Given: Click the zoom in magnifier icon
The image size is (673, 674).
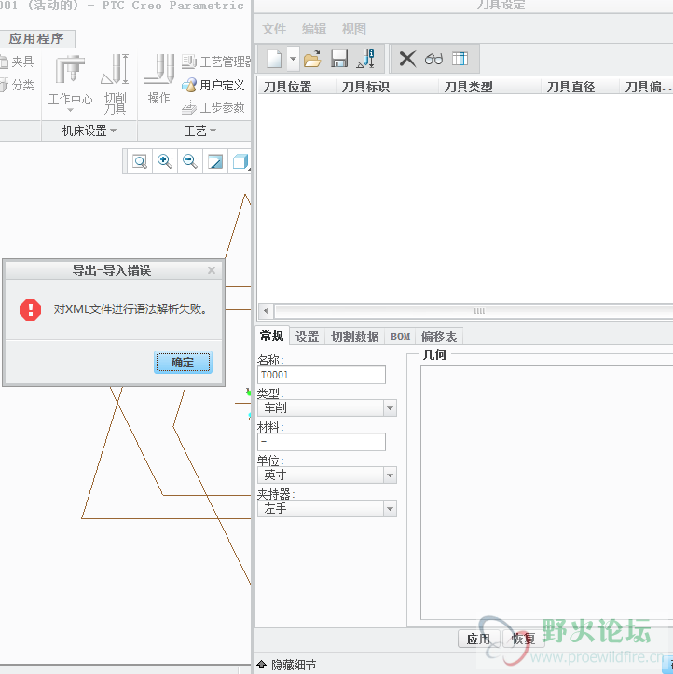Looking at the screenshot, I should (165, 161).
